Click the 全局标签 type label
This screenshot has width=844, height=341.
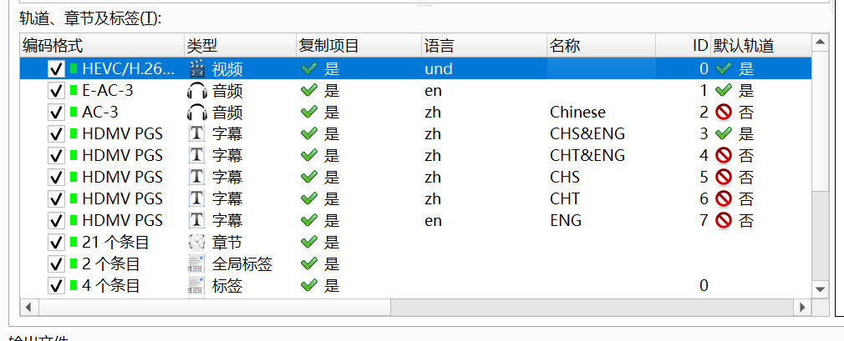point(242,263)
